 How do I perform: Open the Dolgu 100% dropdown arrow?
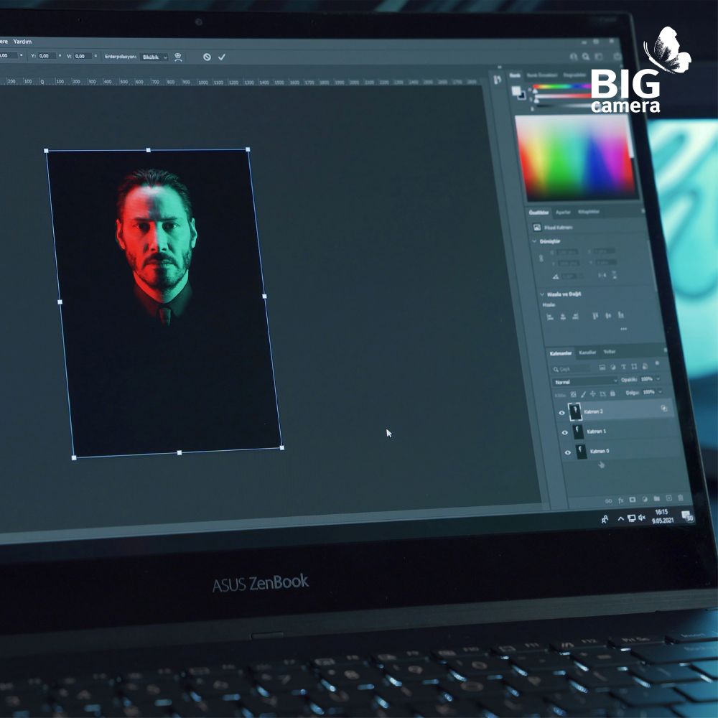pos(661,391)
